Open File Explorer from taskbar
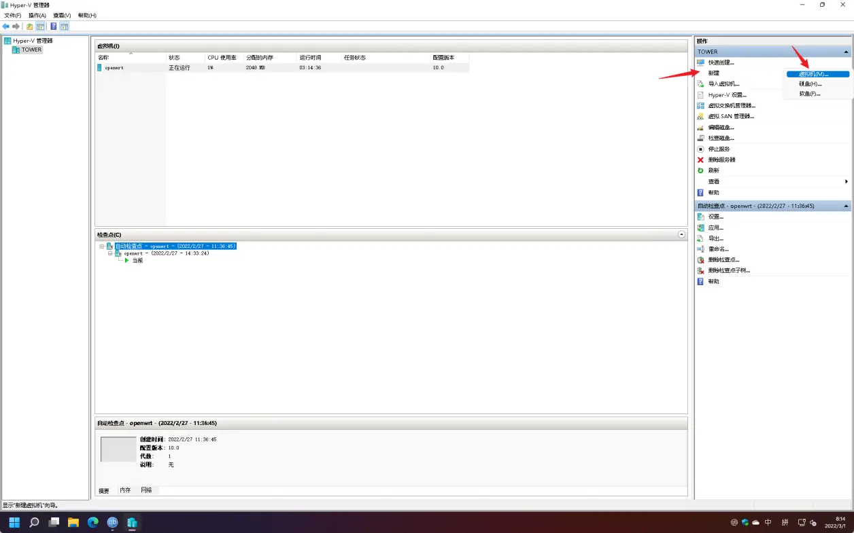 (73, 522)
